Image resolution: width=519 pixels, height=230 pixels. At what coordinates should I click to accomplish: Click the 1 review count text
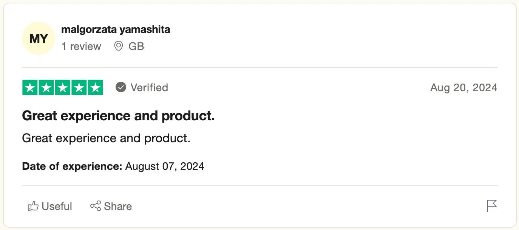click(x=81, y=47)
